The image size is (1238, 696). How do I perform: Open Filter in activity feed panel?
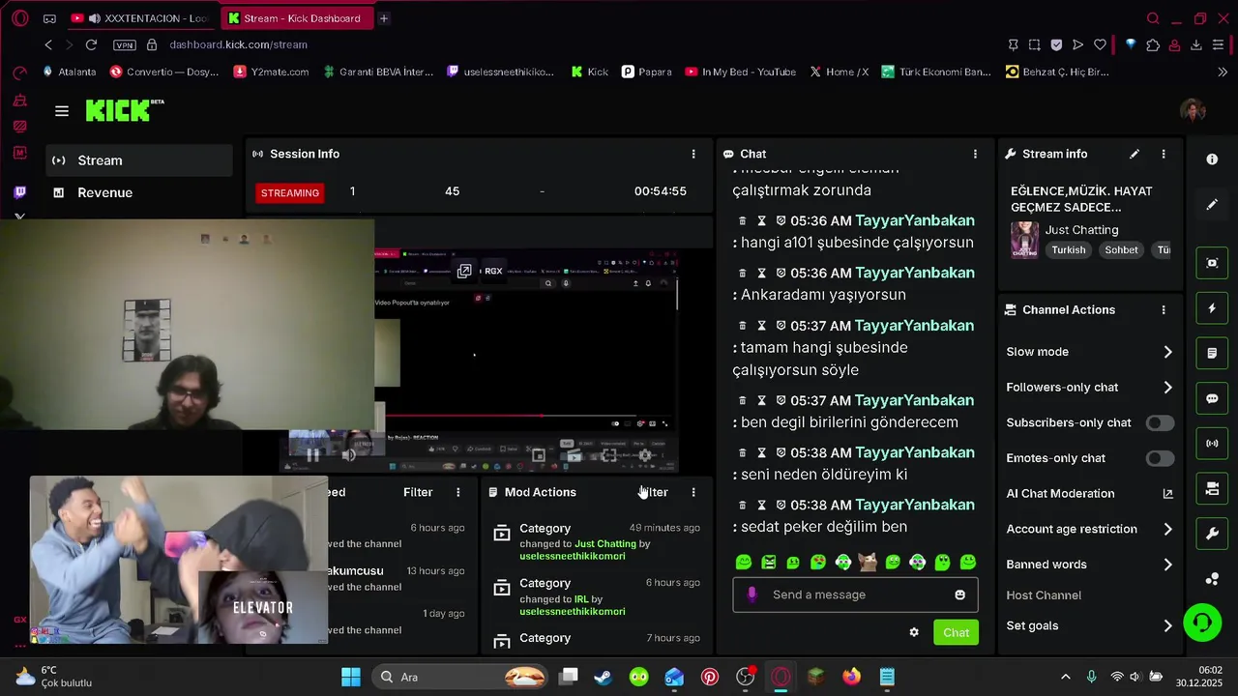(x=418, y=492)
